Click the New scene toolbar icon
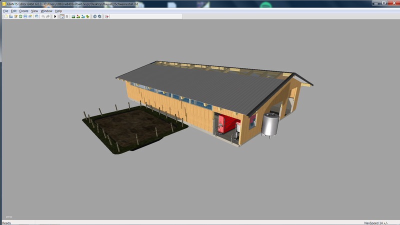This screenshot has height=225, width=400. (6, 16)
